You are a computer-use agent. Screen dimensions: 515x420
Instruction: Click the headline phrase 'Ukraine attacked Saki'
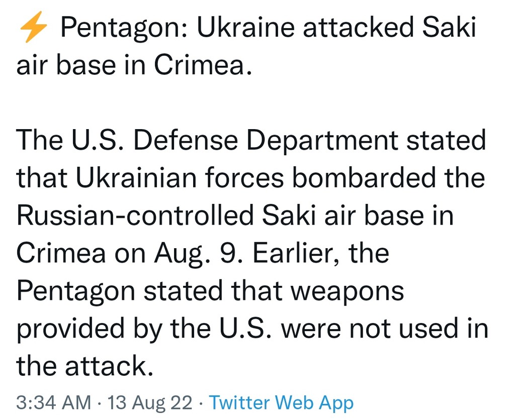click(x=336, y=27)
